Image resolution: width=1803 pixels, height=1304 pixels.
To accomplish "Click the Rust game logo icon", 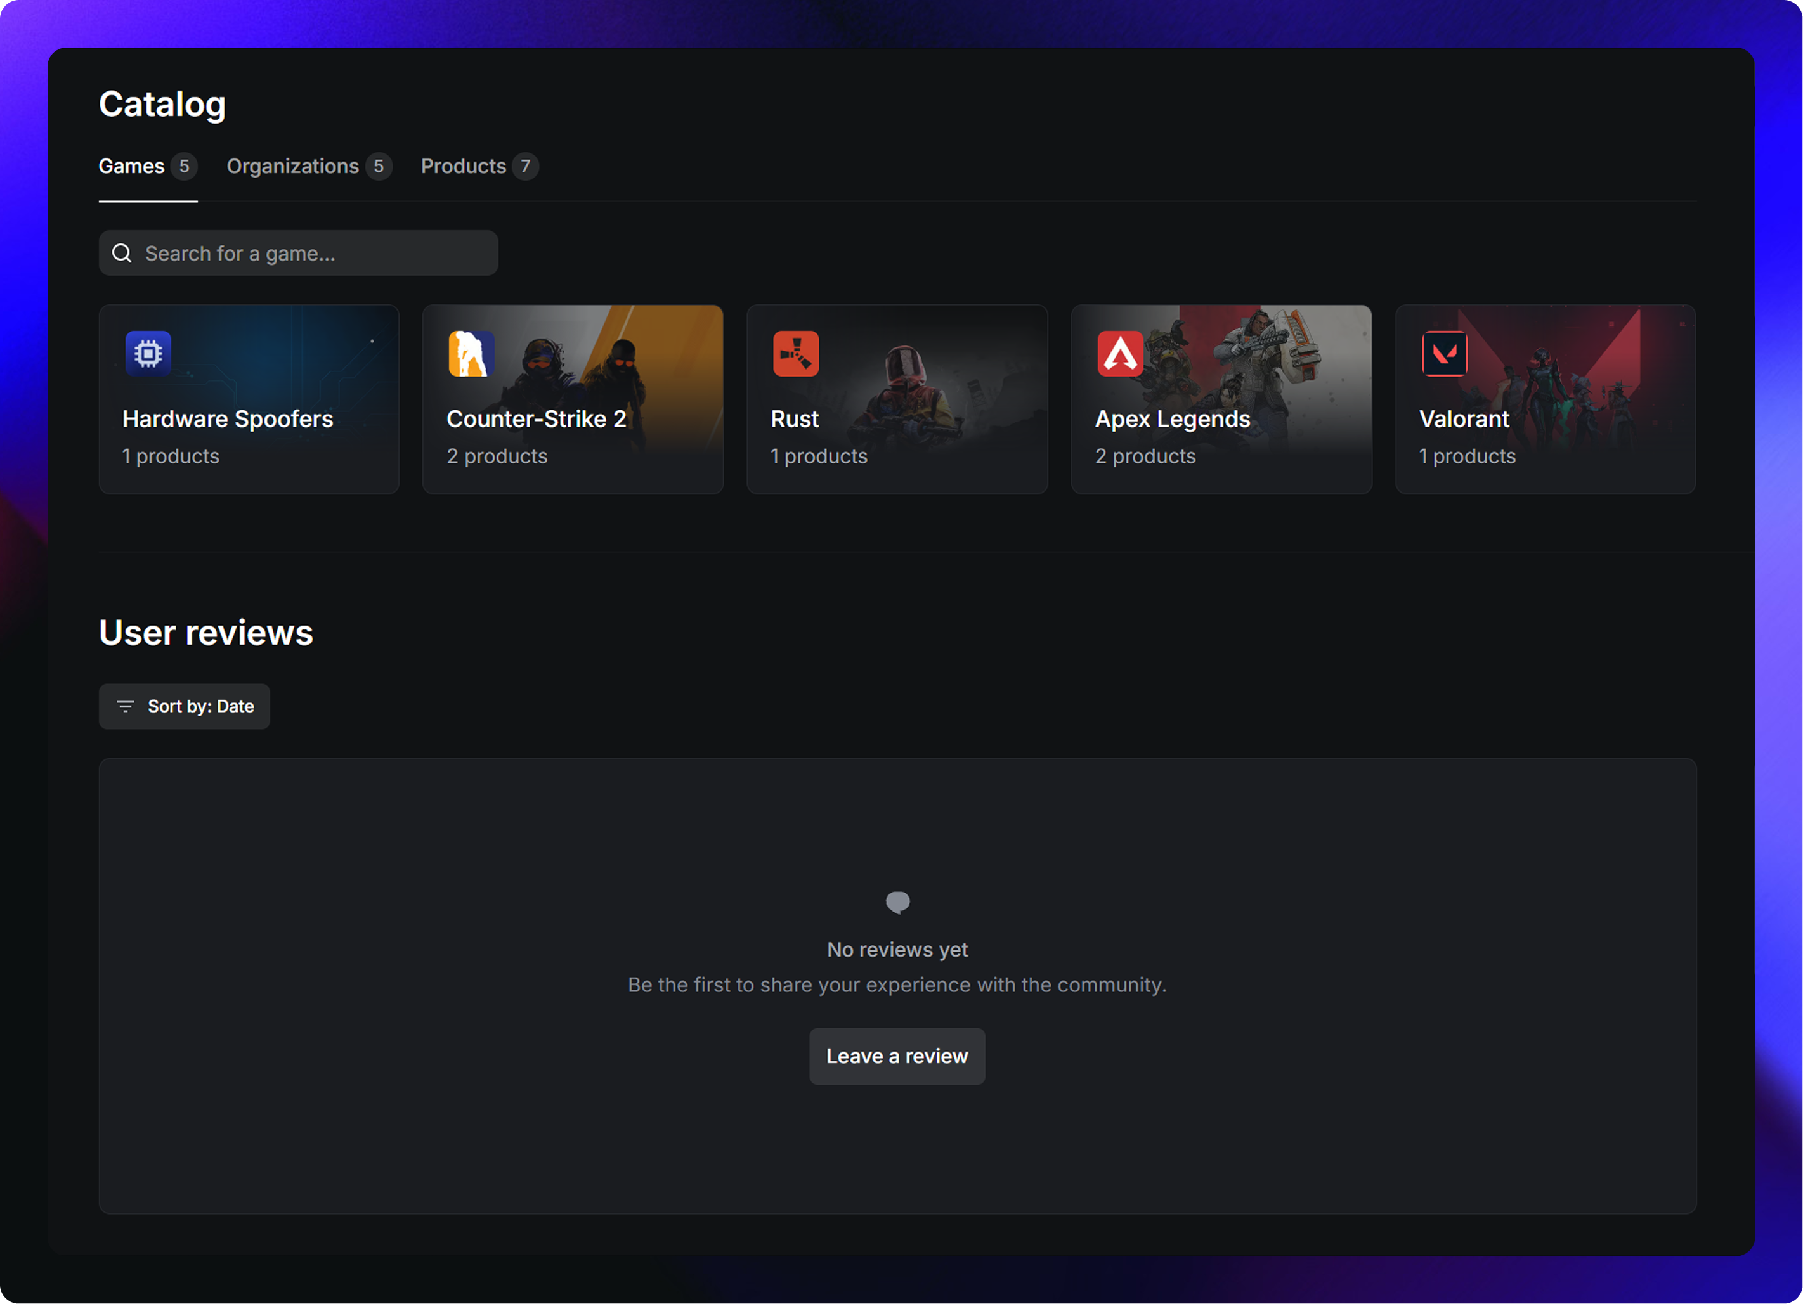I will point(796,354).
